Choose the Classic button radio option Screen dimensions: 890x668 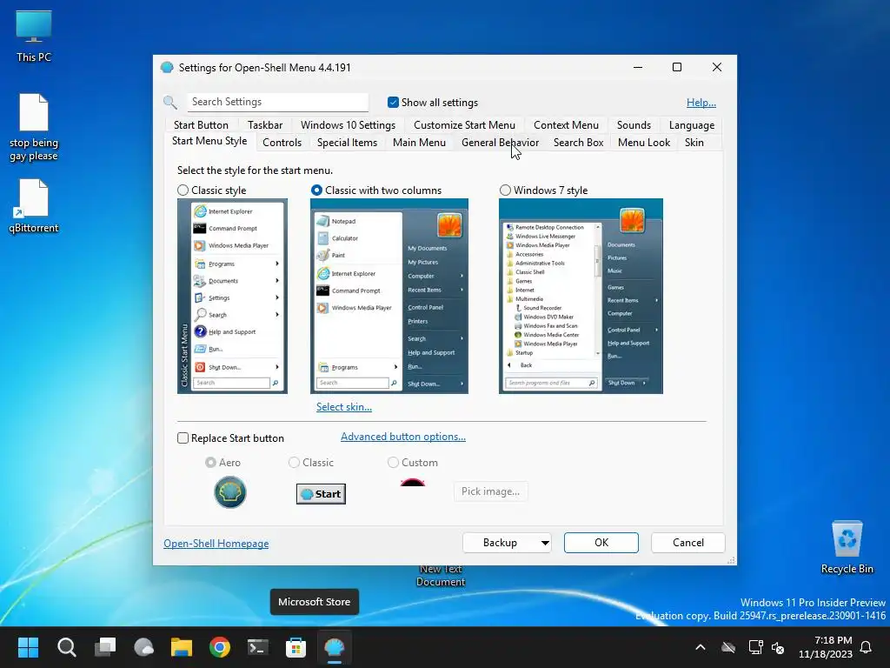294,463
